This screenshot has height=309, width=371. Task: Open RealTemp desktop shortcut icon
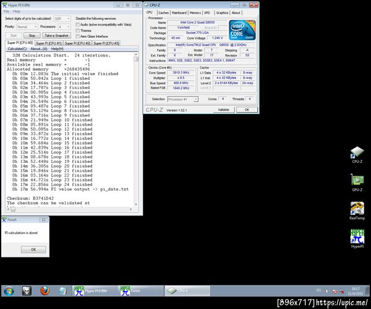pyautogui.click(x=357, y=211)
